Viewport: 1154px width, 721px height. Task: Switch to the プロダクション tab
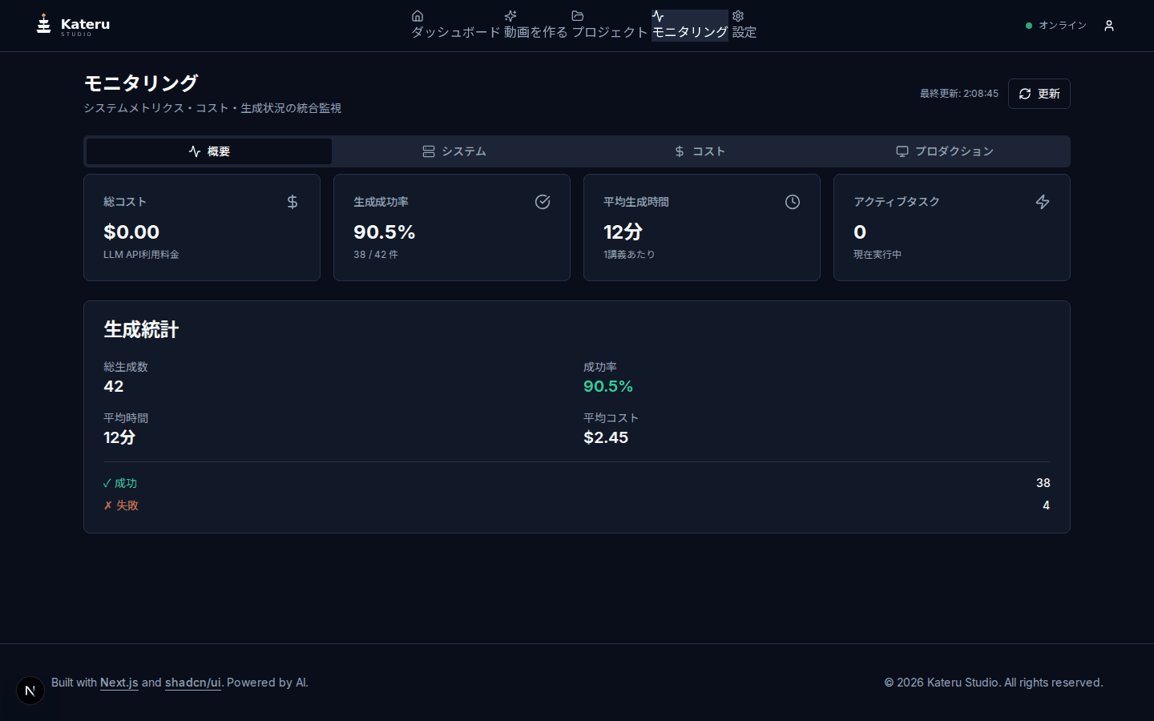pyautogui.click(x=945, y=151)
